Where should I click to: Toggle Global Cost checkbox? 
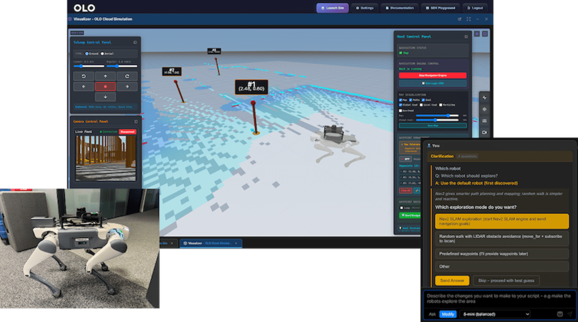(400, 105)
